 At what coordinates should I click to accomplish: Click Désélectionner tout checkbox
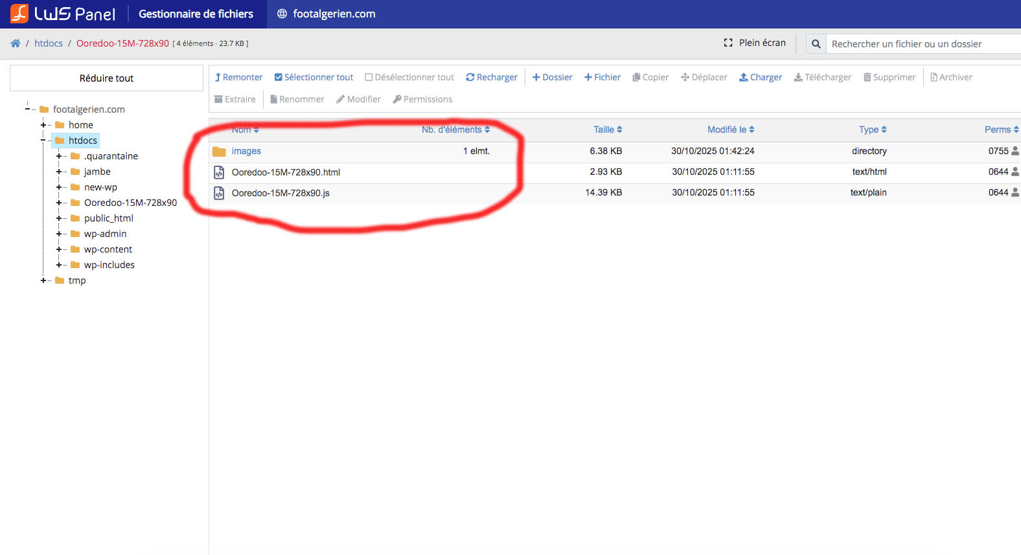click(x=409, y=77)
